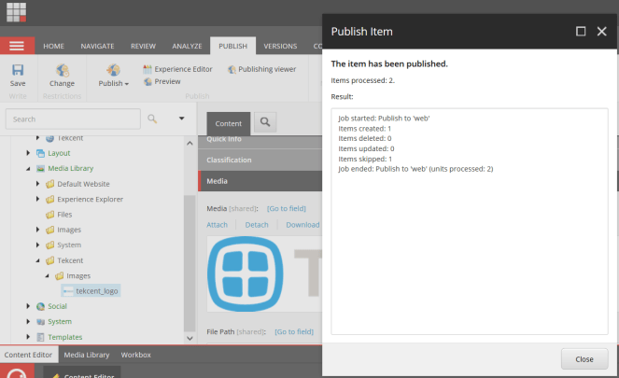The image size is (619, 378).
Task: Collapse the Media Library tree node
Action: (28, 169)
